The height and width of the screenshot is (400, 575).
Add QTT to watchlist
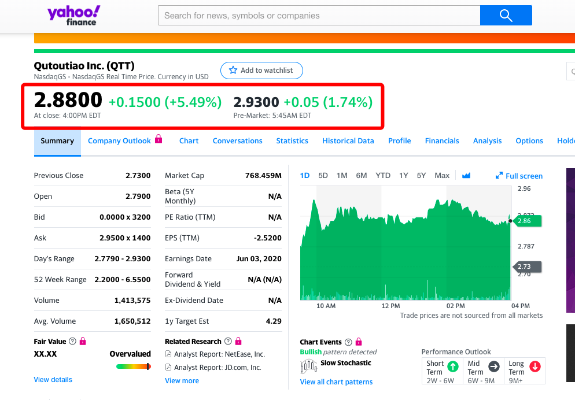[x=261, y=71]
